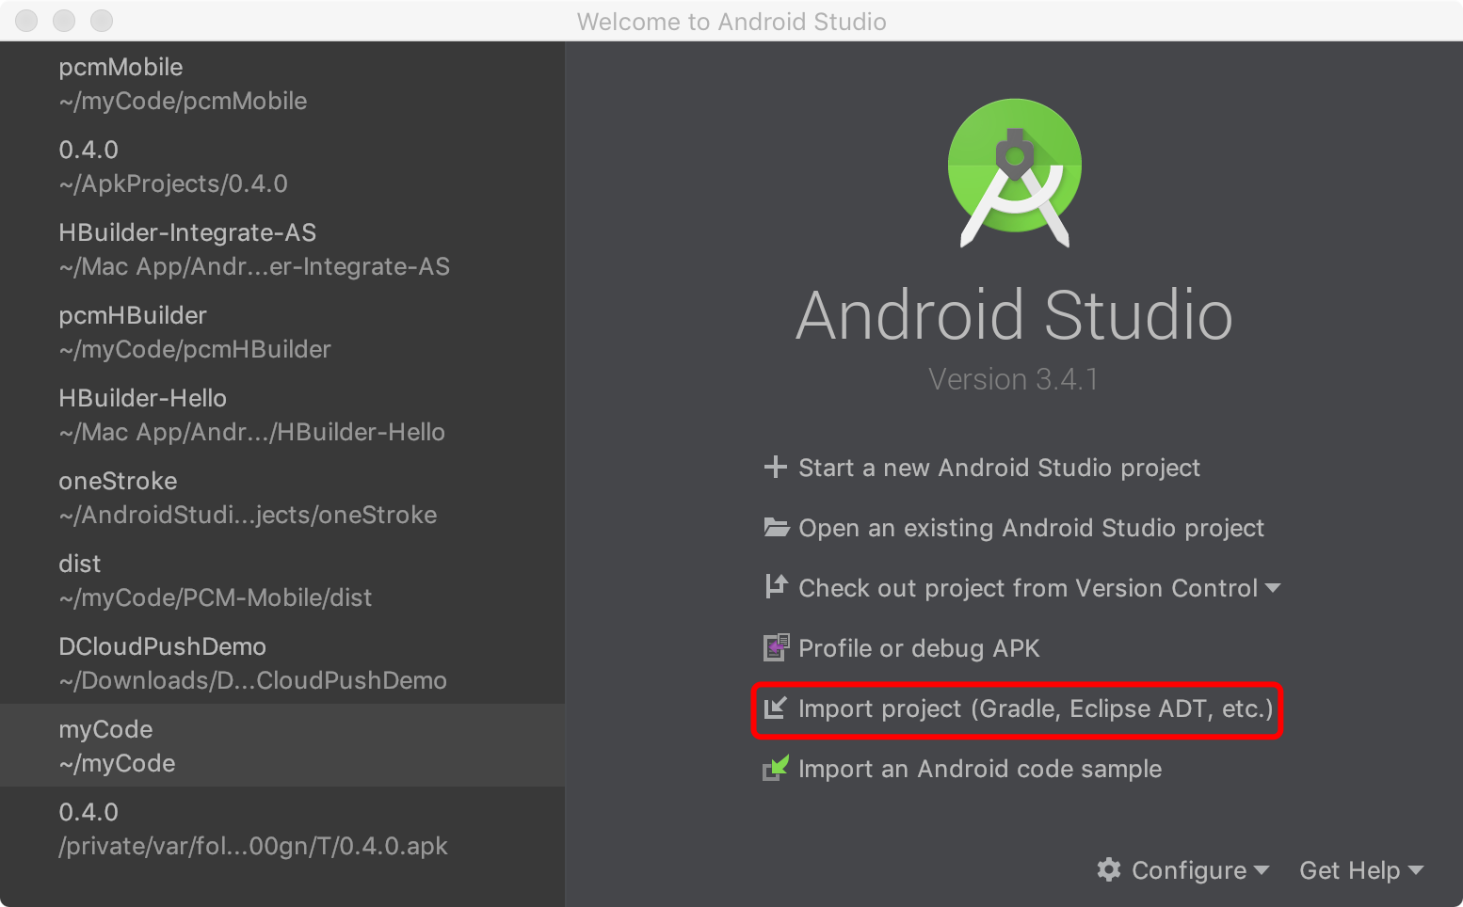This screenshot has height=907, width=1463.
Task: Expand the Get Help dropdown menu
Action: (x=1361, y=870)
